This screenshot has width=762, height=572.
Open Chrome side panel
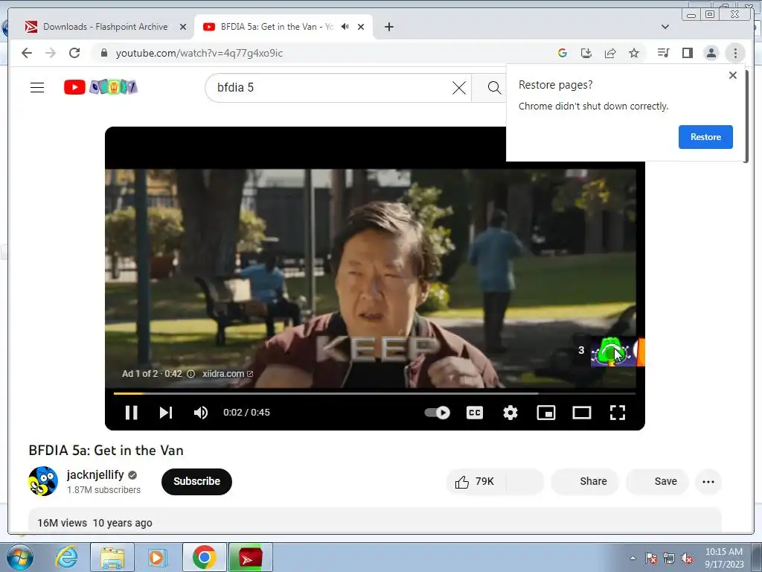pyautogui.click(x=687, y=53)
